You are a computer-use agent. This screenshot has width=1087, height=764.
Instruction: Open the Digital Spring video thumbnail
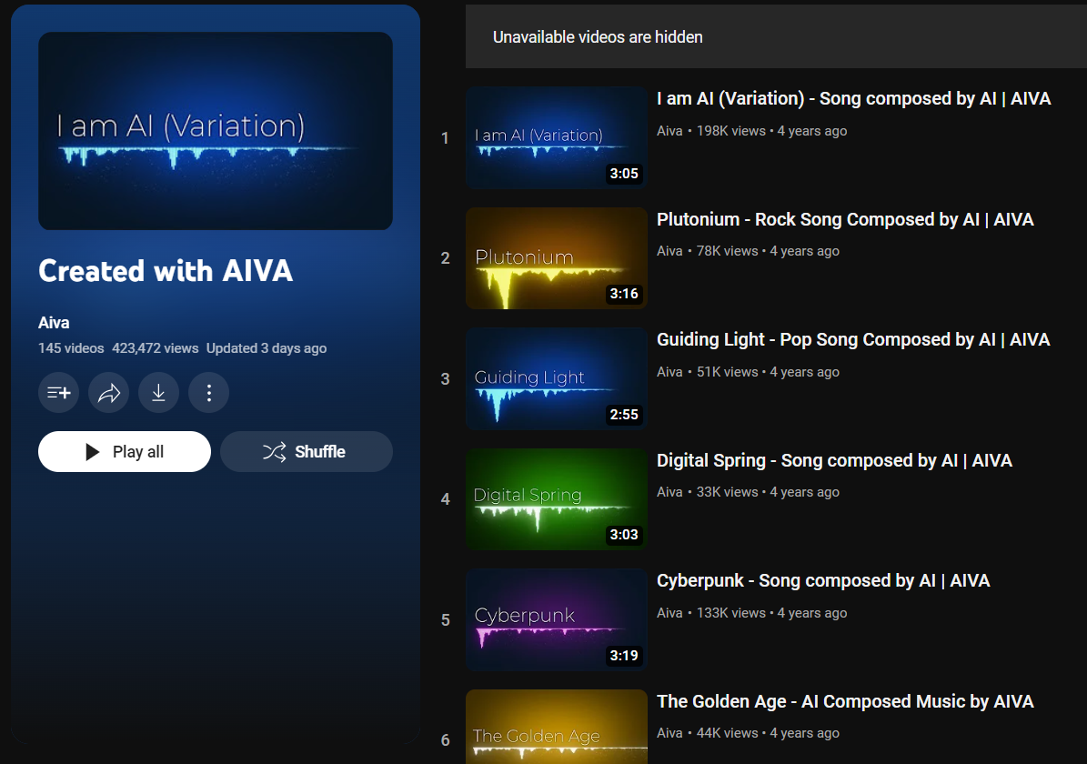[x=556, y=499]
